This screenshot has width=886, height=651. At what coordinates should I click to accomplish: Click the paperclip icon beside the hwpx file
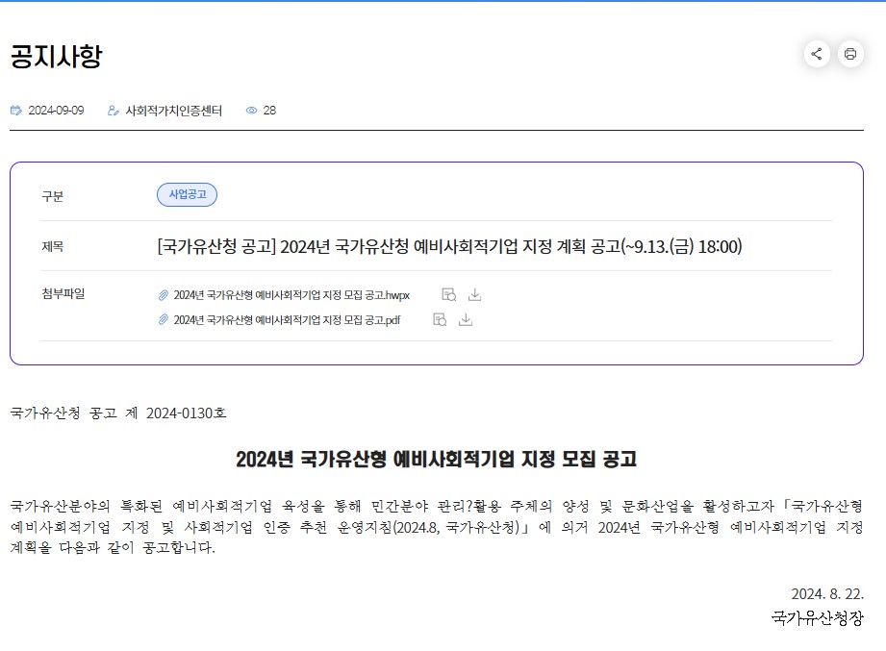164,294
